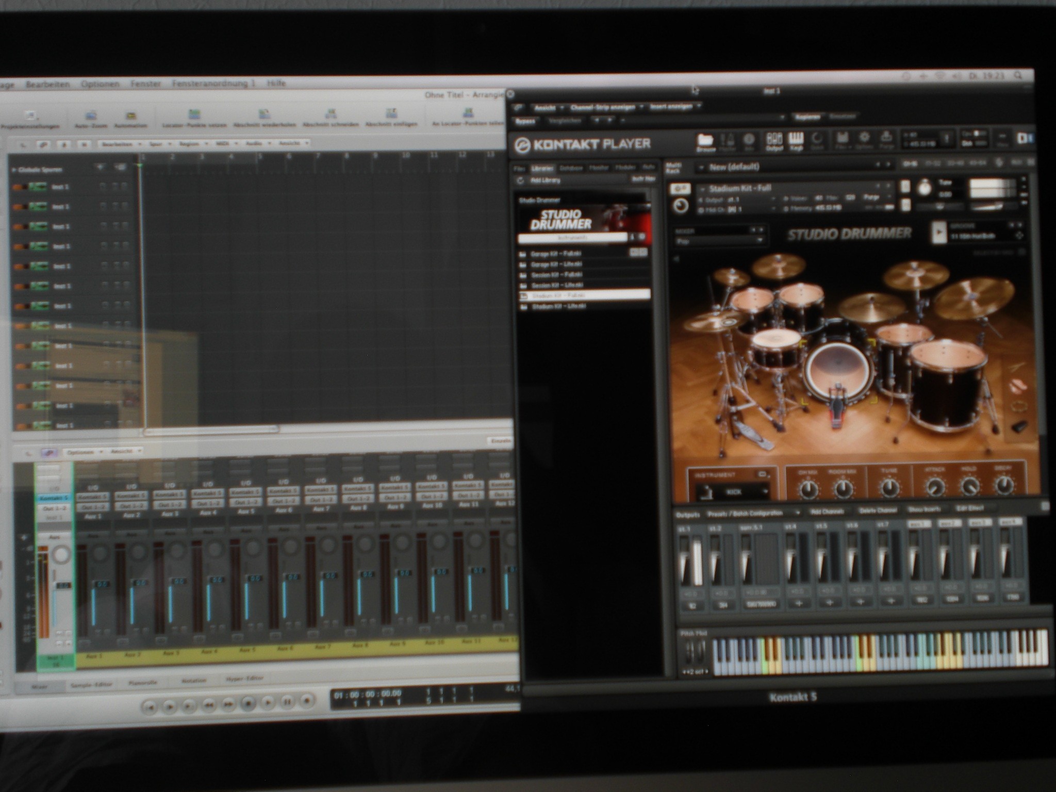1056x792 pixels.
Task: Open the Hilfe menu in menu bar
Action: (x=276, y=82)
